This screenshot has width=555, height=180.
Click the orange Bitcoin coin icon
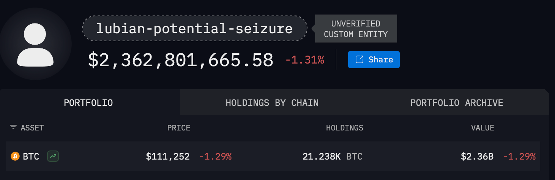point(15,156)
